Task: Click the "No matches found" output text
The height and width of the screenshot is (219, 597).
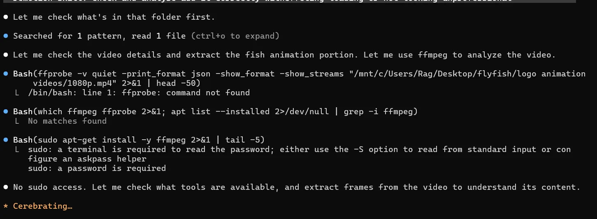Action: tap(67, 121)
